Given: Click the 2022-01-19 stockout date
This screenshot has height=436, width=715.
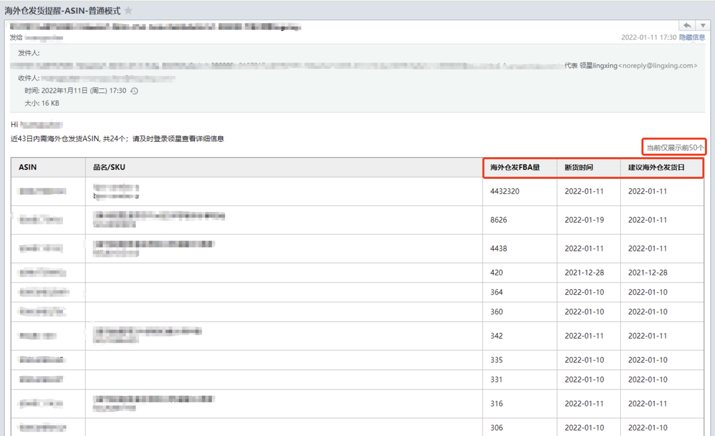Looking at the screenshot, I should pyautogui.click(x=584, y=220).
